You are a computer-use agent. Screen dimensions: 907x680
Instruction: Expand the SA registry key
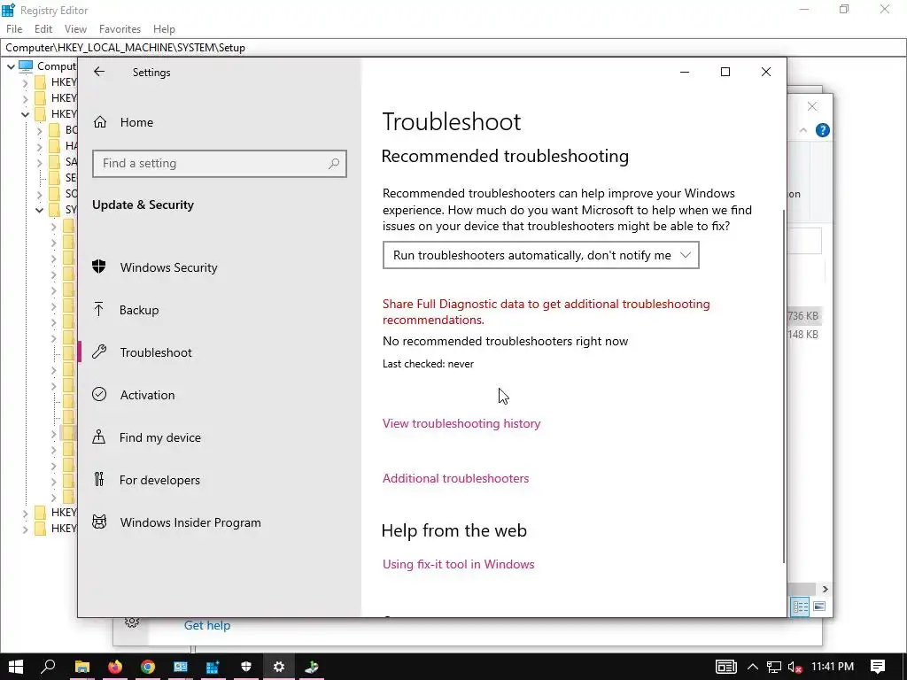[39, 162]
